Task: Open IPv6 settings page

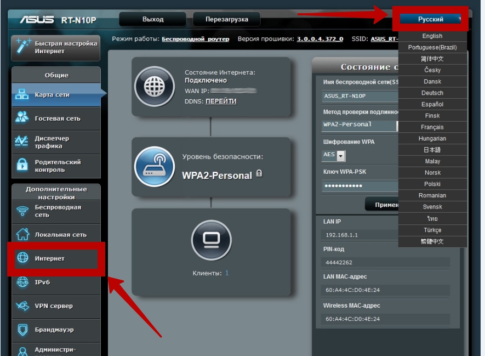Action: click(56, 282)
